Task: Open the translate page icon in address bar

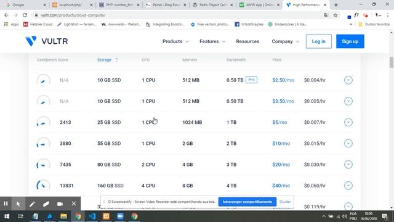Action: 326,15
